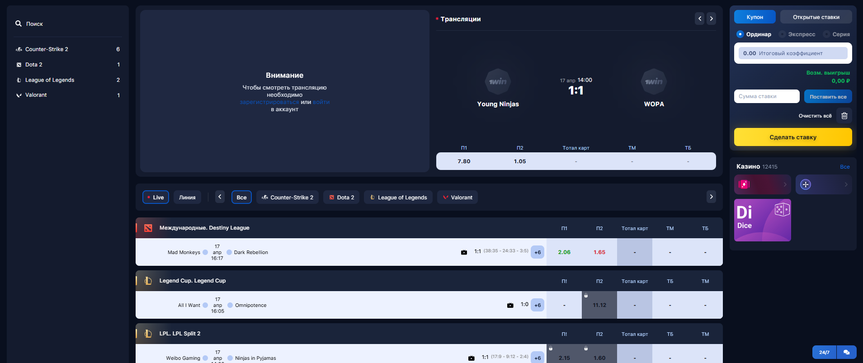The image size is (863, 363).
Task: Click the Сумма ставки input field
Action: [767, 96]
